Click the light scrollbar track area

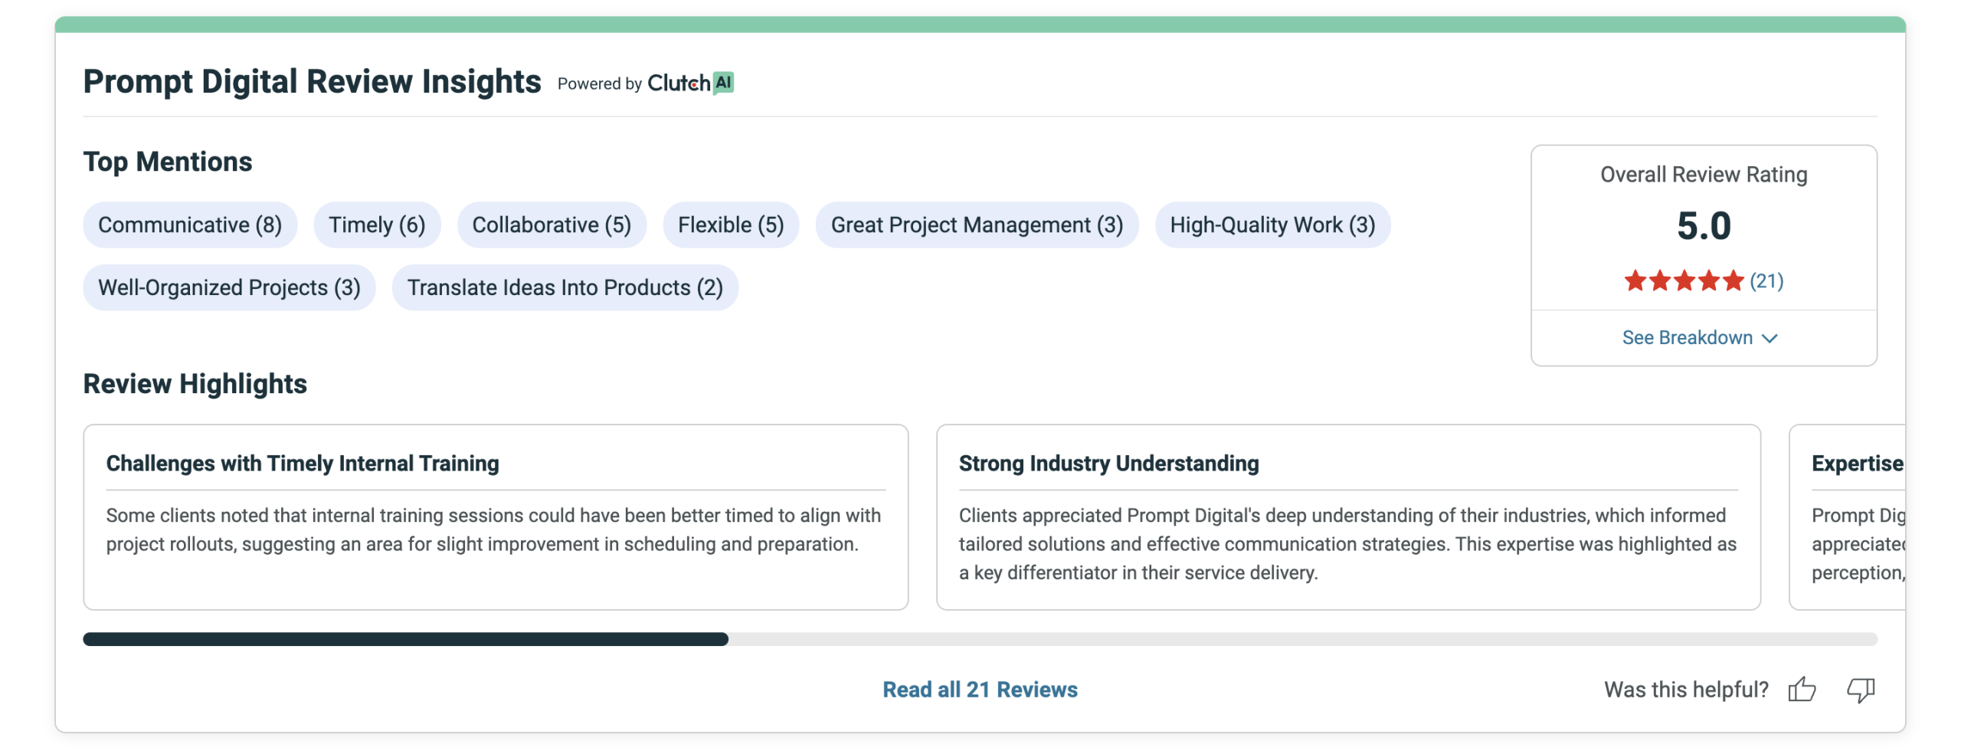1302,639
